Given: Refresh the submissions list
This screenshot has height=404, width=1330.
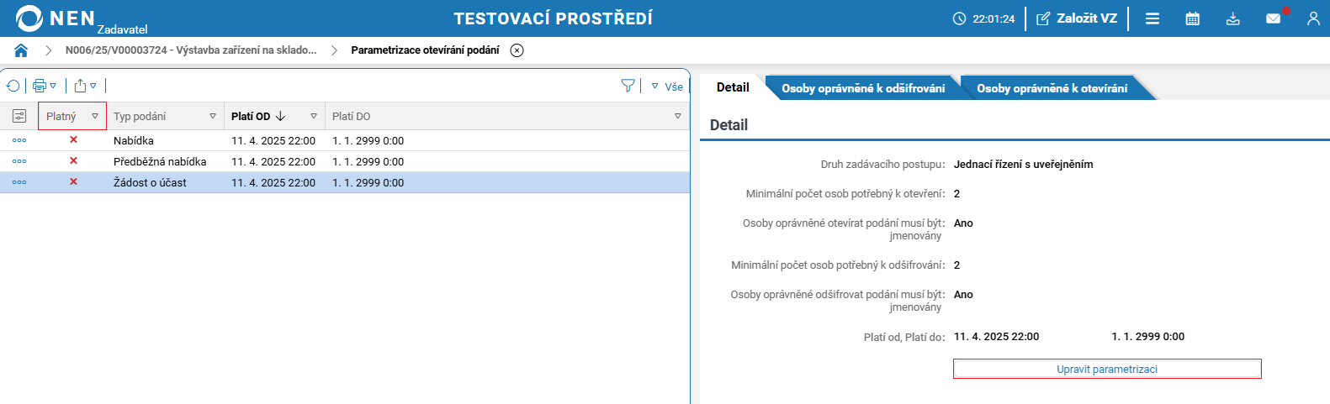Looking at the screenshot, I should [13, 86].
